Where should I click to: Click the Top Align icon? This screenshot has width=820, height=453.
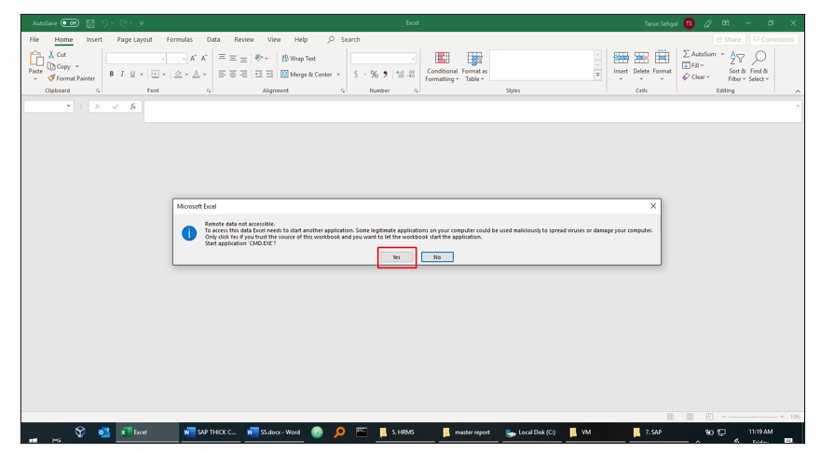(223, 58)
